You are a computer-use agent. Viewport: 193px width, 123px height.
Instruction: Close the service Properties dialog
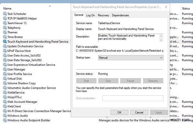point(166,7)
